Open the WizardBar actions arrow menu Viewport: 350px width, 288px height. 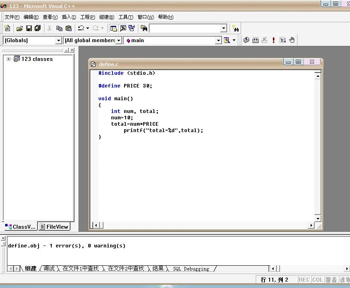pyautogui.click(x=234, y=40)
